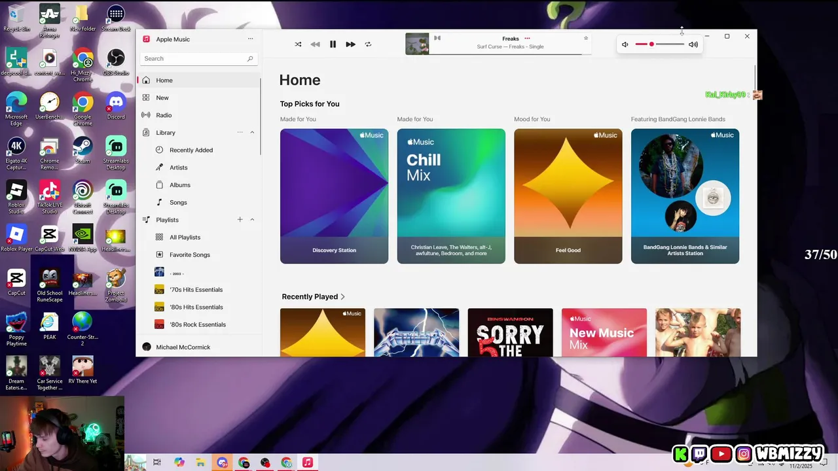Open Library more options ellipsis
The image size is (838, 471).
(240, 132)
